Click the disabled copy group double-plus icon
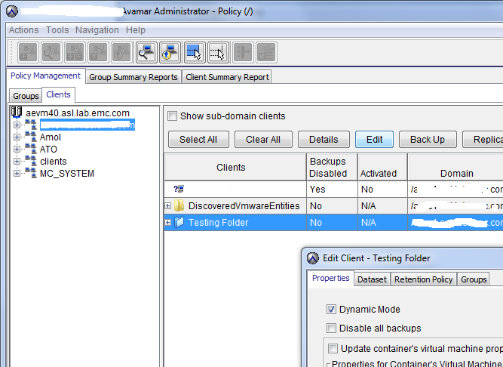 (75, 52)
